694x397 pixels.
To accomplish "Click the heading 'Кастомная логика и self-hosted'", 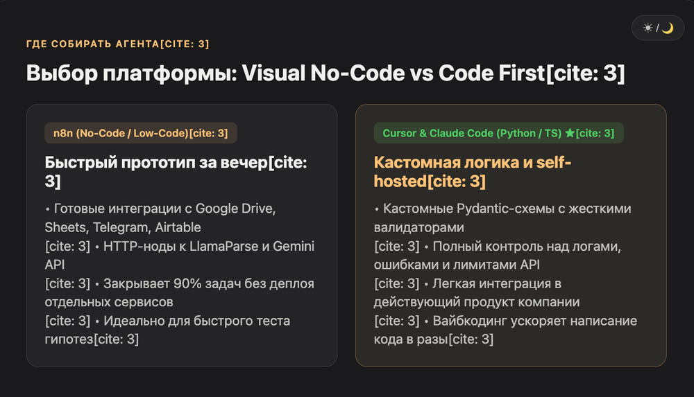I will coord(473,172).
